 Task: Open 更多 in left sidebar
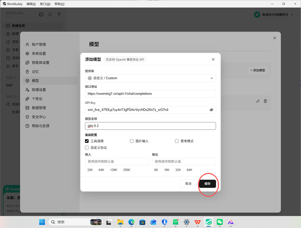coord(13,66)
